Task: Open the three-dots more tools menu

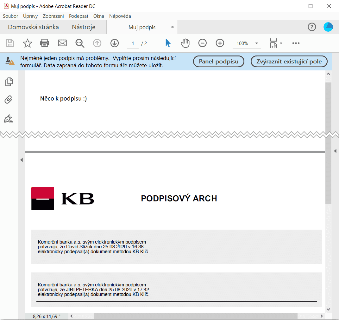Action: point(296,43)
